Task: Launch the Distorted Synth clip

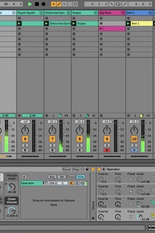Action: 46,24
